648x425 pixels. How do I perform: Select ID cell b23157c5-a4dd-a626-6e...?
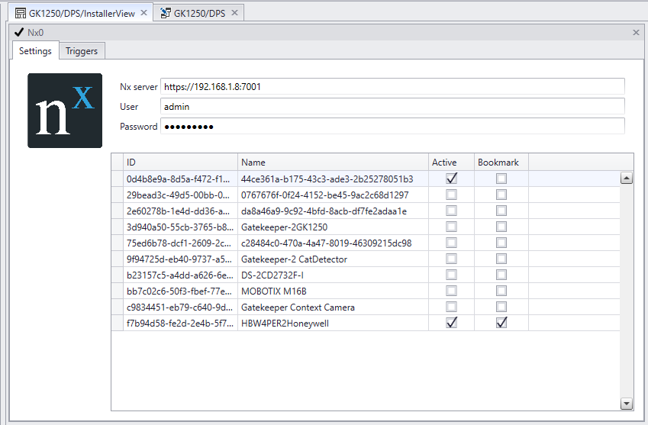coord(180,275)
